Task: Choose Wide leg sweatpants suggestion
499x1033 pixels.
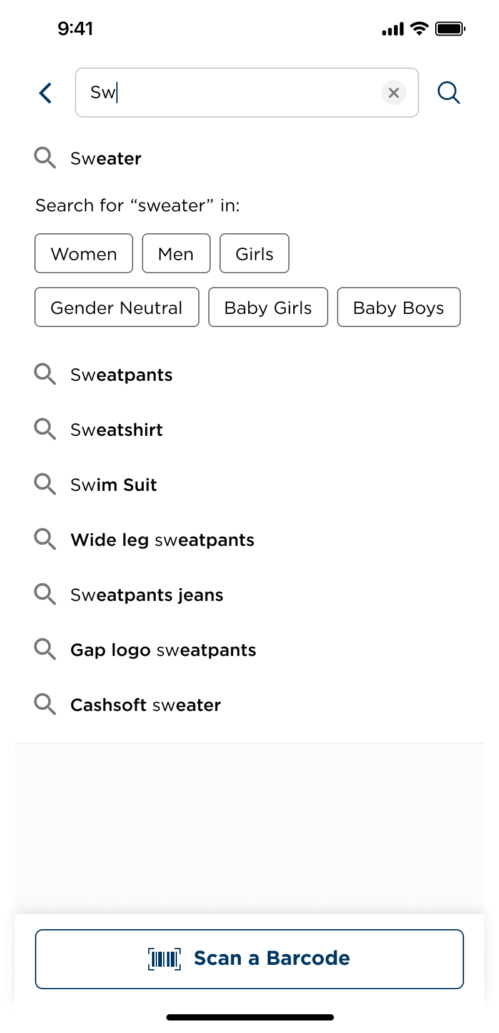Action: click(163, 540)
